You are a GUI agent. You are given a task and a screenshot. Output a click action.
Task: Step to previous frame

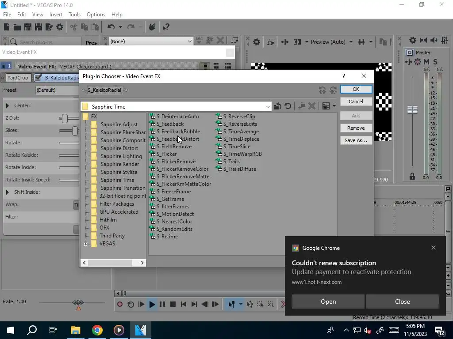click(x=205, y=304)
